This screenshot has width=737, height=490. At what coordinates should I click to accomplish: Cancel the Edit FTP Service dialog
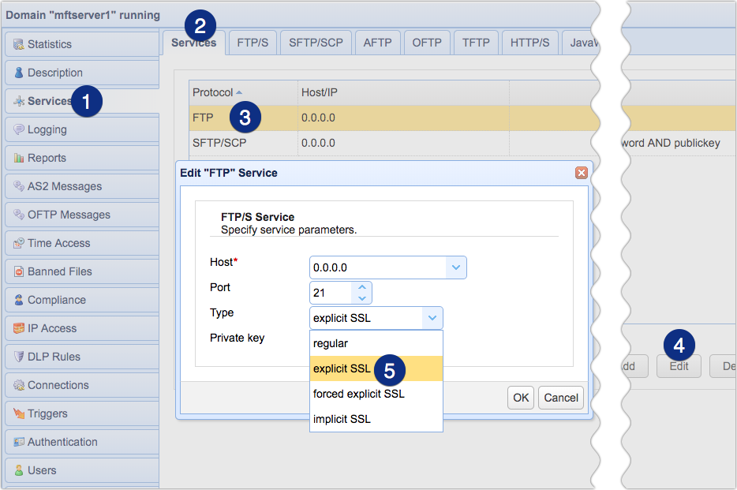[x=560, y=398]
